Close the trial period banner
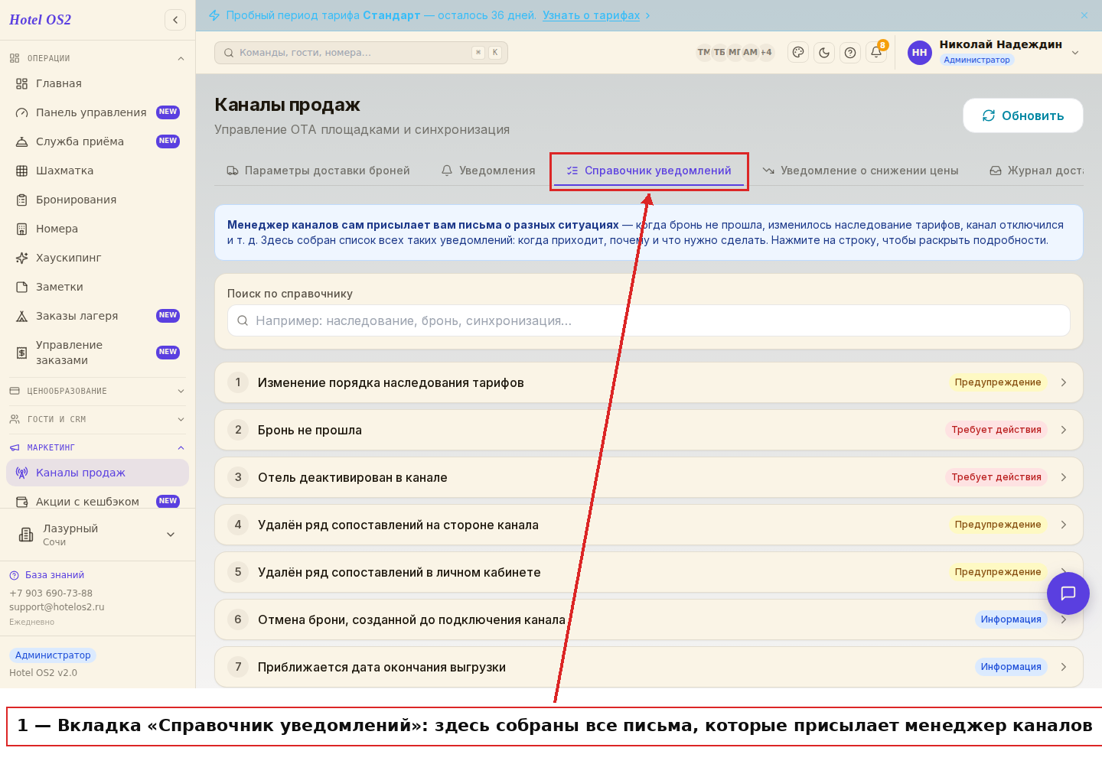Image resolution: width=1102 pixels, height=764 pixels. [x=1084, y=15]
